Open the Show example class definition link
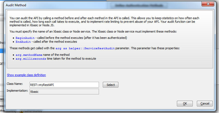The image size is (219, 113). (27, 75)
